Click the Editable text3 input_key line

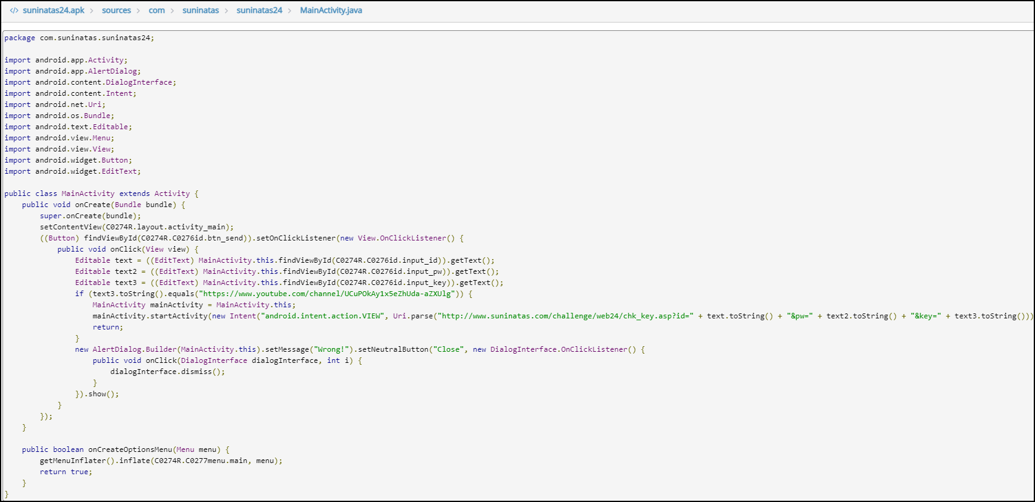click(289, 283)
